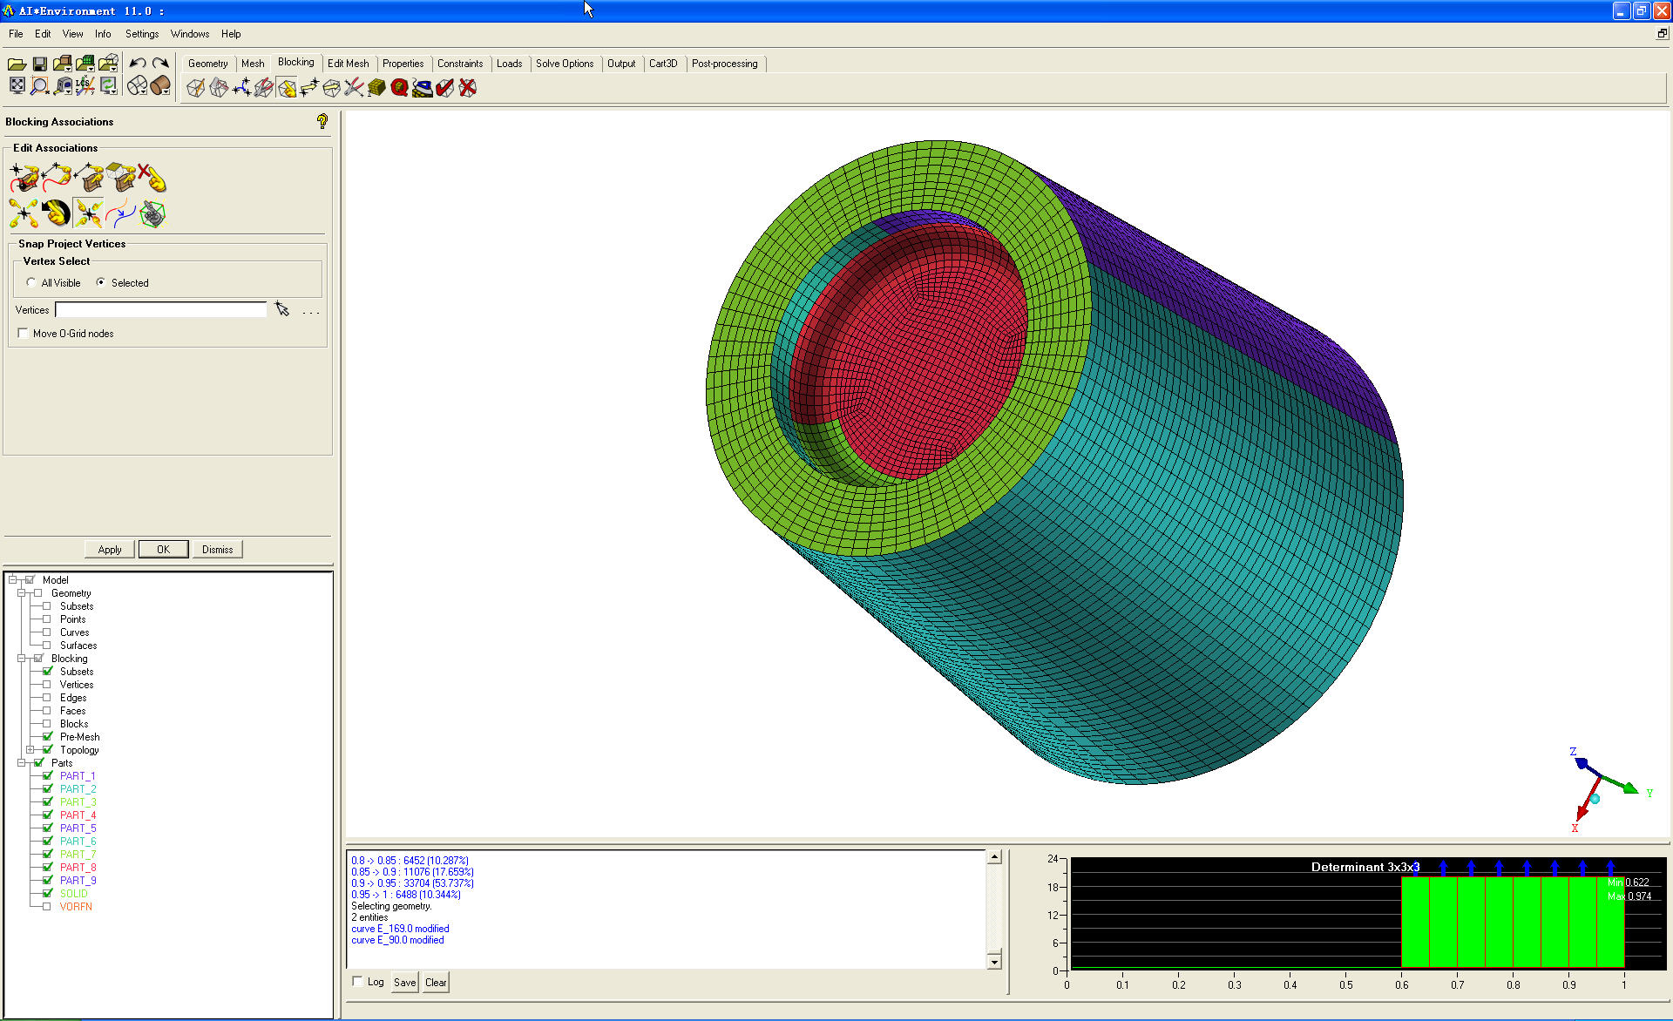The height and width of the screenshot is (1021, 1673).
Task: Enable Move O-Grid nodes checkbox
Action: click(24, 334)
